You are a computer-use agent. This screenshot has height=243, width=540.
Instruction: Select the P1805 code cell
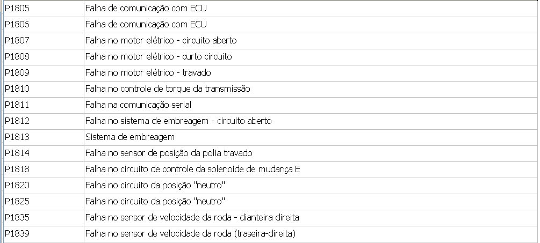point(17,8)
